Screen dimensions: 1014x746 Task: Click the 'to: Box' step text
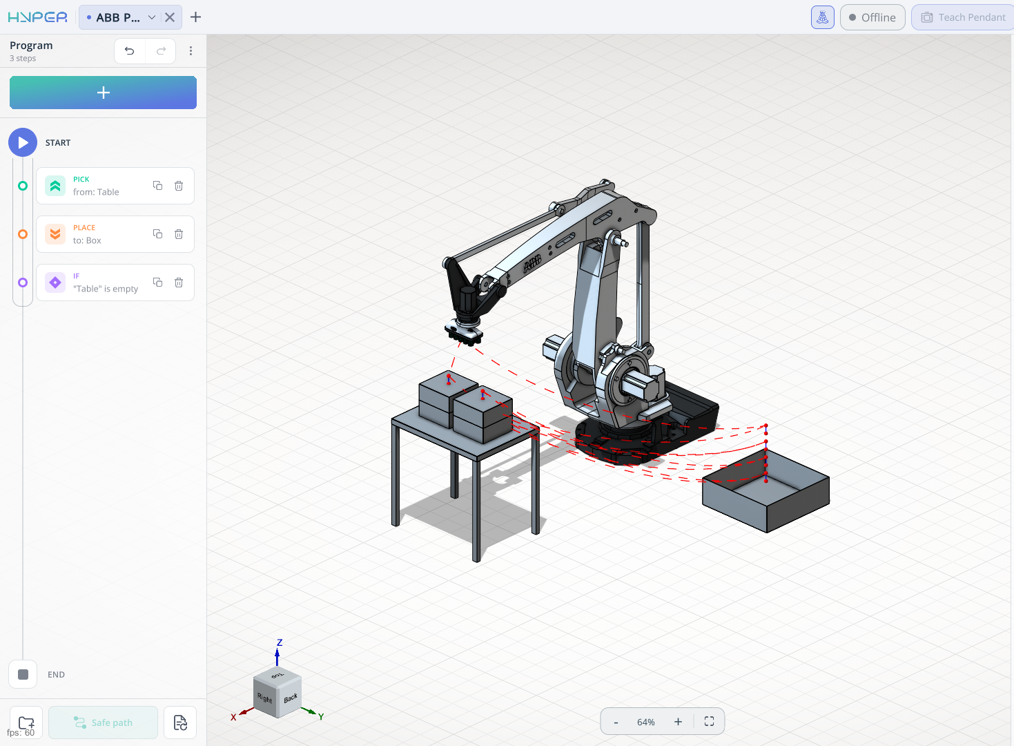point(87,240)
